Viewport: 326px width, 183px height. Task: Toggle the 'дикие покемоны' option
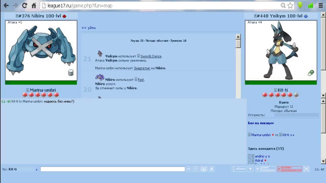click(x=266, y=169)
